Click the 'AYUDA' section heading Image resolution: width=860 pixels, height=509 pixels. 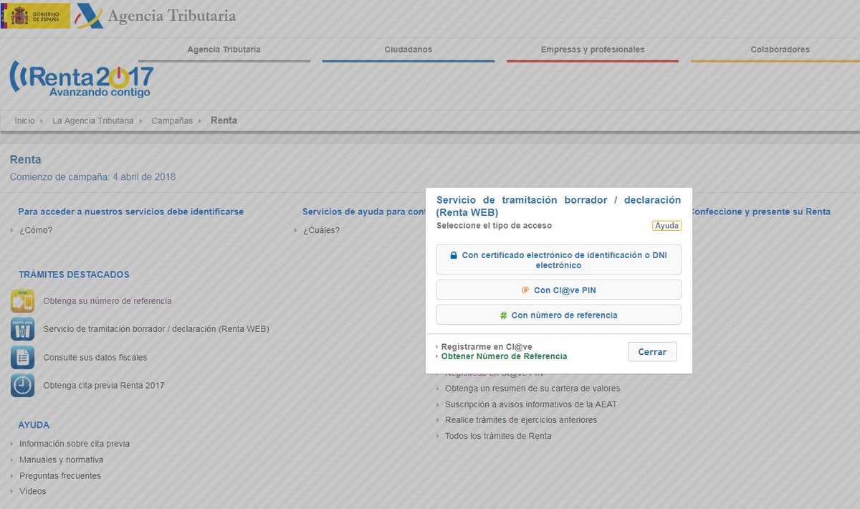coord(34,425)
